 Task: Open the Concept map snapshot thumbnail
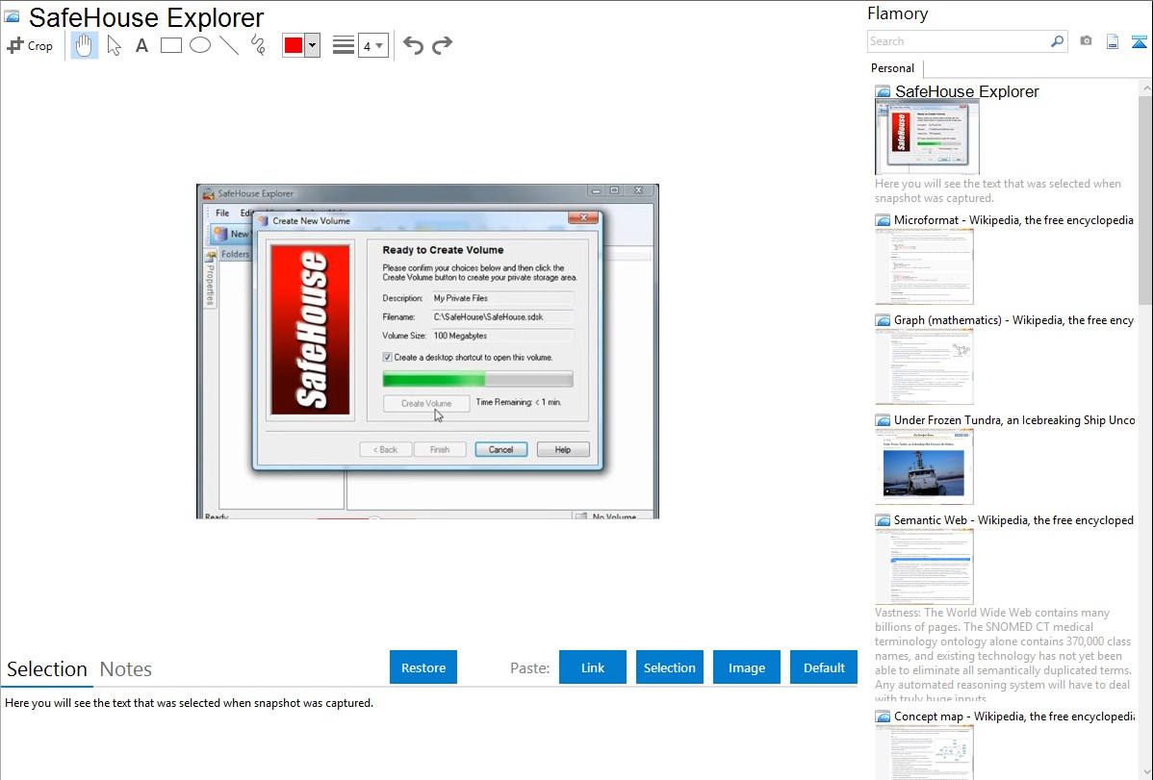(x=924, y=753)
